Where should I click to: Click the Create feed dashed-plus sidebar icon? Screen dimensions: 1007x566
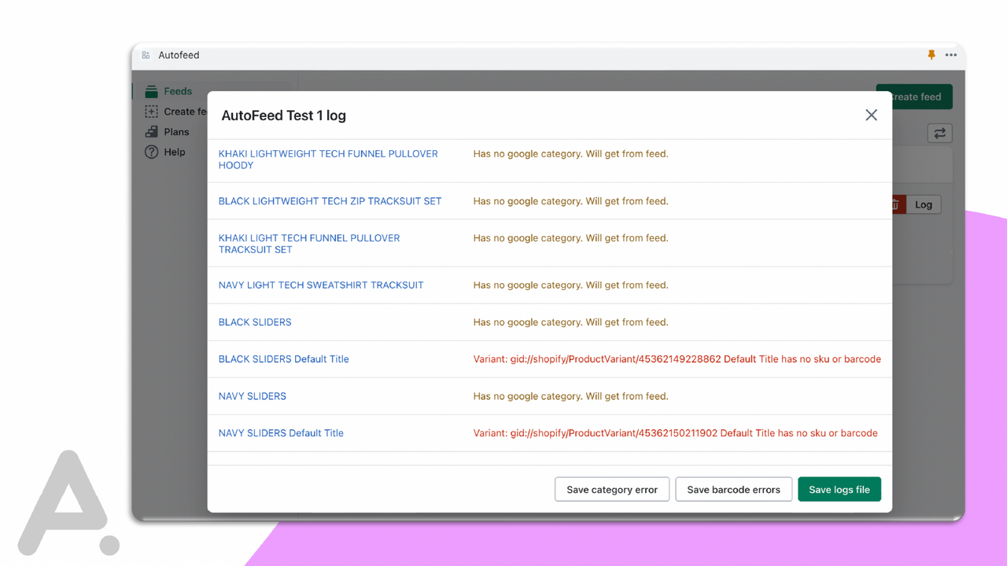point(150,111)
